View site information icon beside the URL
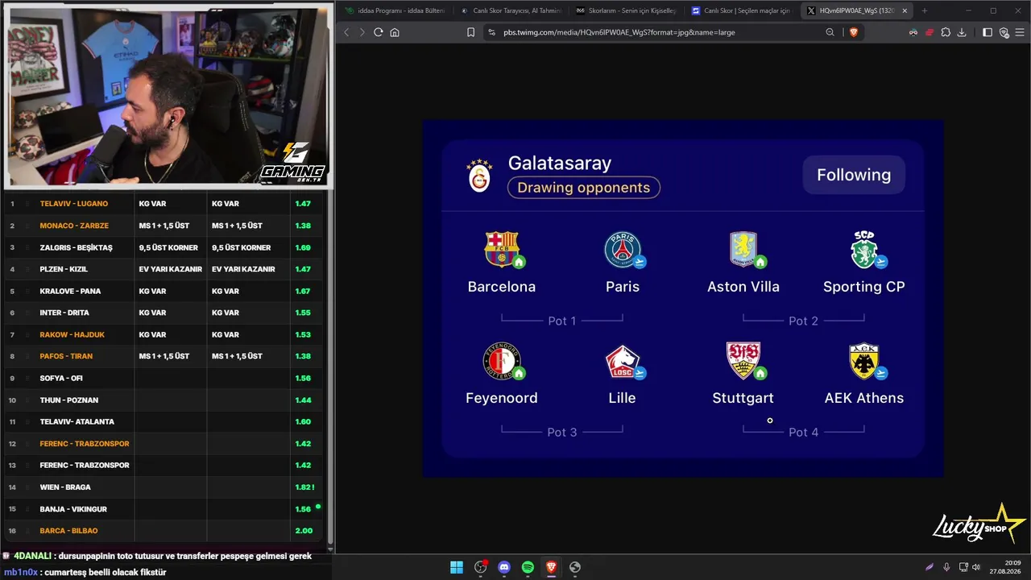 [x=491, y=32]
